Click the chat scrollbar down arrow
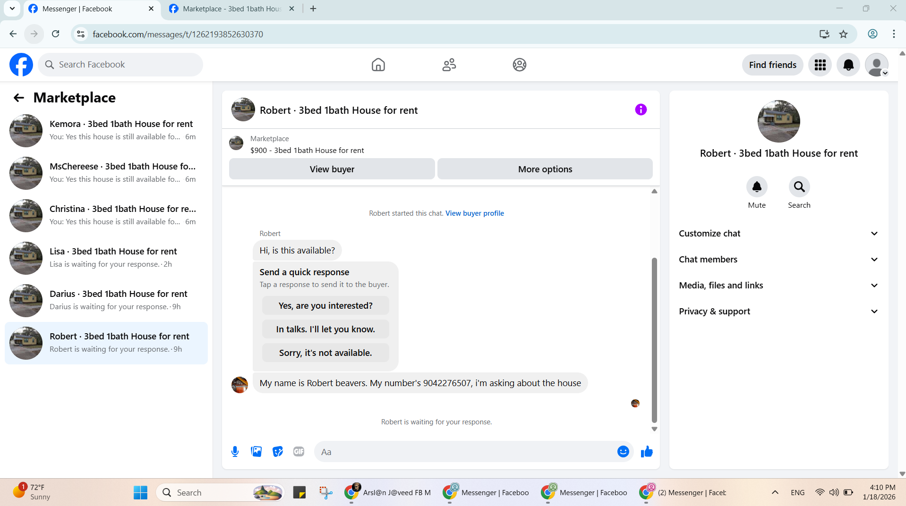The width and height of the screenshot is (906, 506). point(654,429)
